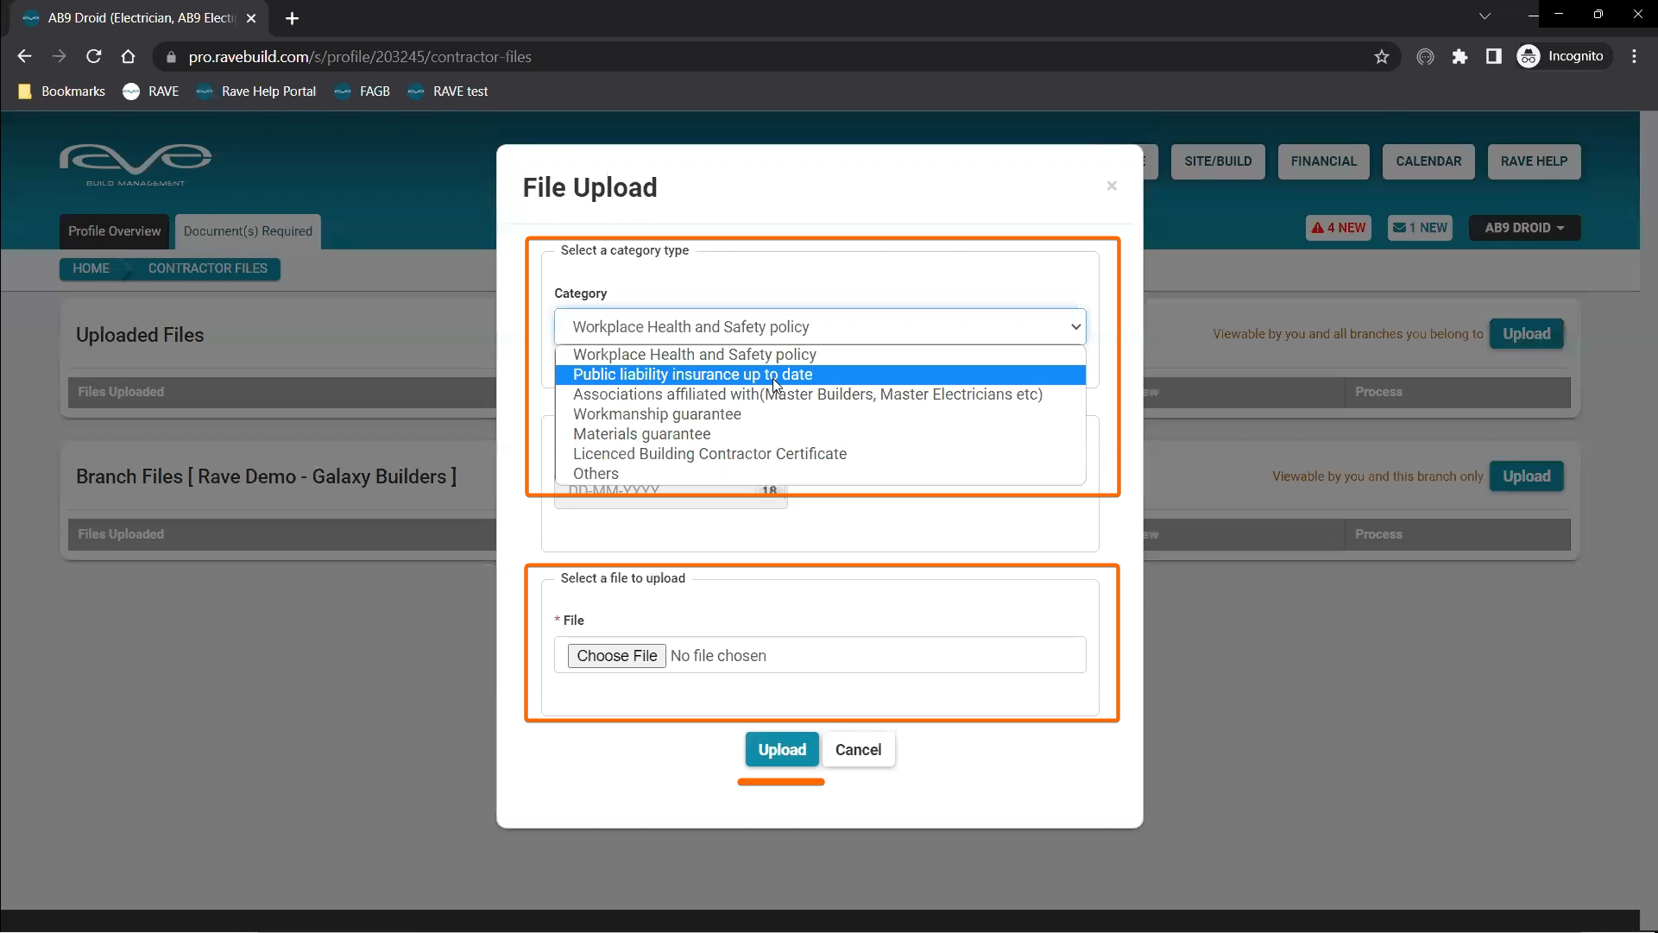Open a new browser tab
The width and height of the screenshot is (1658, 933).
(292, 18)
